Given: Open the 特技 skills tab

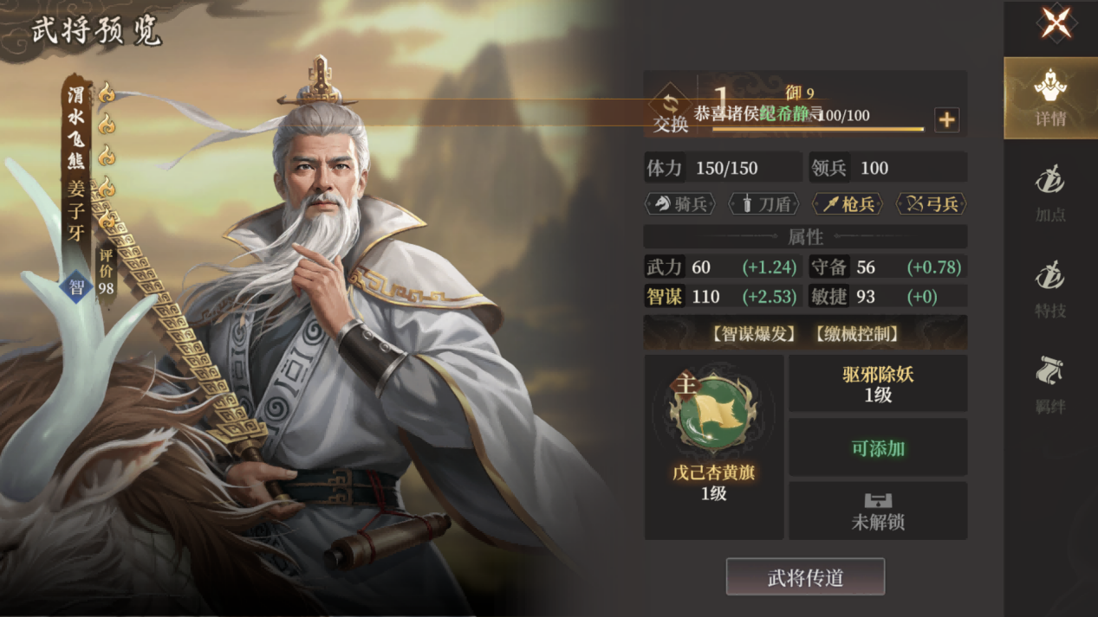Looking at the screenshot, I should (1050, 290).
